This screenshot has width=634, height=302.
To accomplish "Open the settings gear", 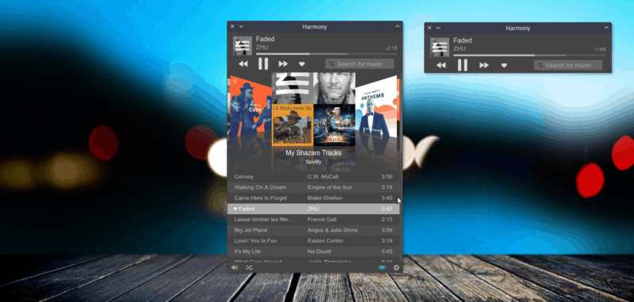I will tap(396, 268).
